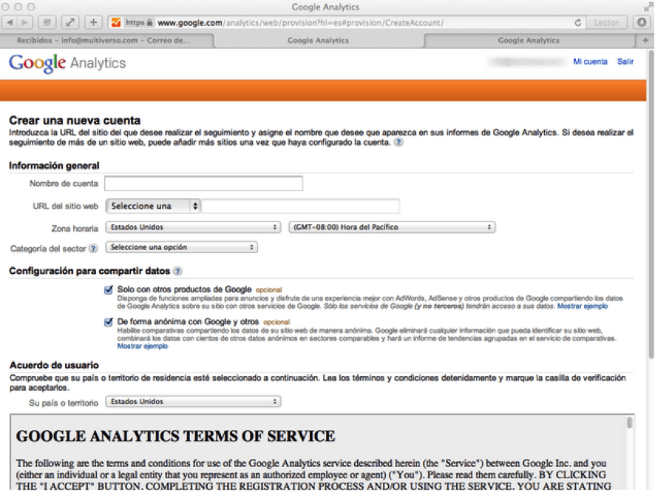This screenshot has width=655, height=493.
Task: Click the 'Nombre de cuenta' label
Action: click(64, 184)
